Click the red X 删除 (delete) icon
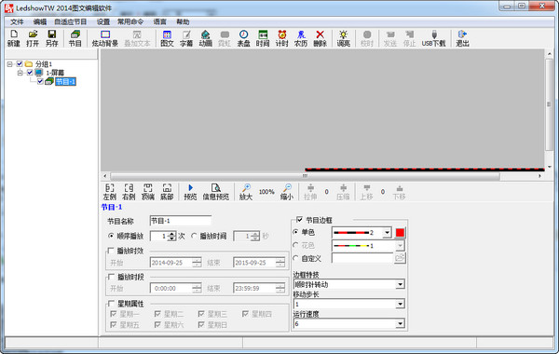559x354 pixels. (320, 38)
